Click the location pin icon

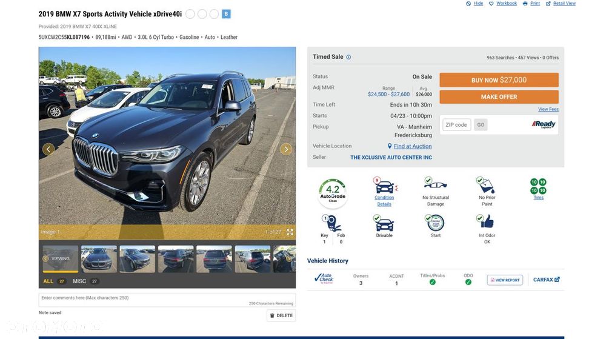(x=390, y=146)
